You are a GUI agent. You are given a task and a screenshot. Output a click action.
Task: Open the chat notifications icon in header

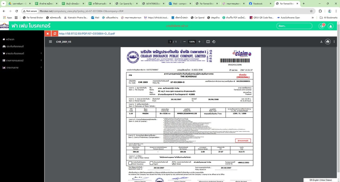click(x=322, y=26)
